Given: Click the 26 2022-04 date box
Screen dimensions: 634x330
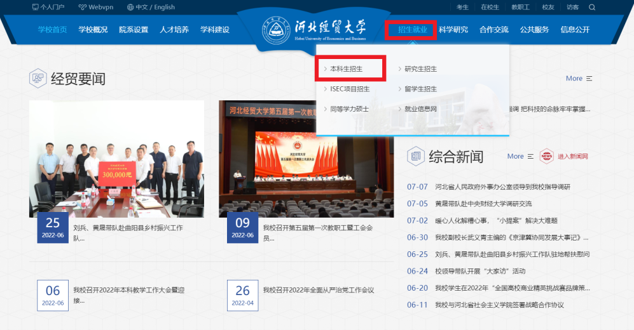Looking at the screenshot, I should pyautogui.click(x=243, y=295).
